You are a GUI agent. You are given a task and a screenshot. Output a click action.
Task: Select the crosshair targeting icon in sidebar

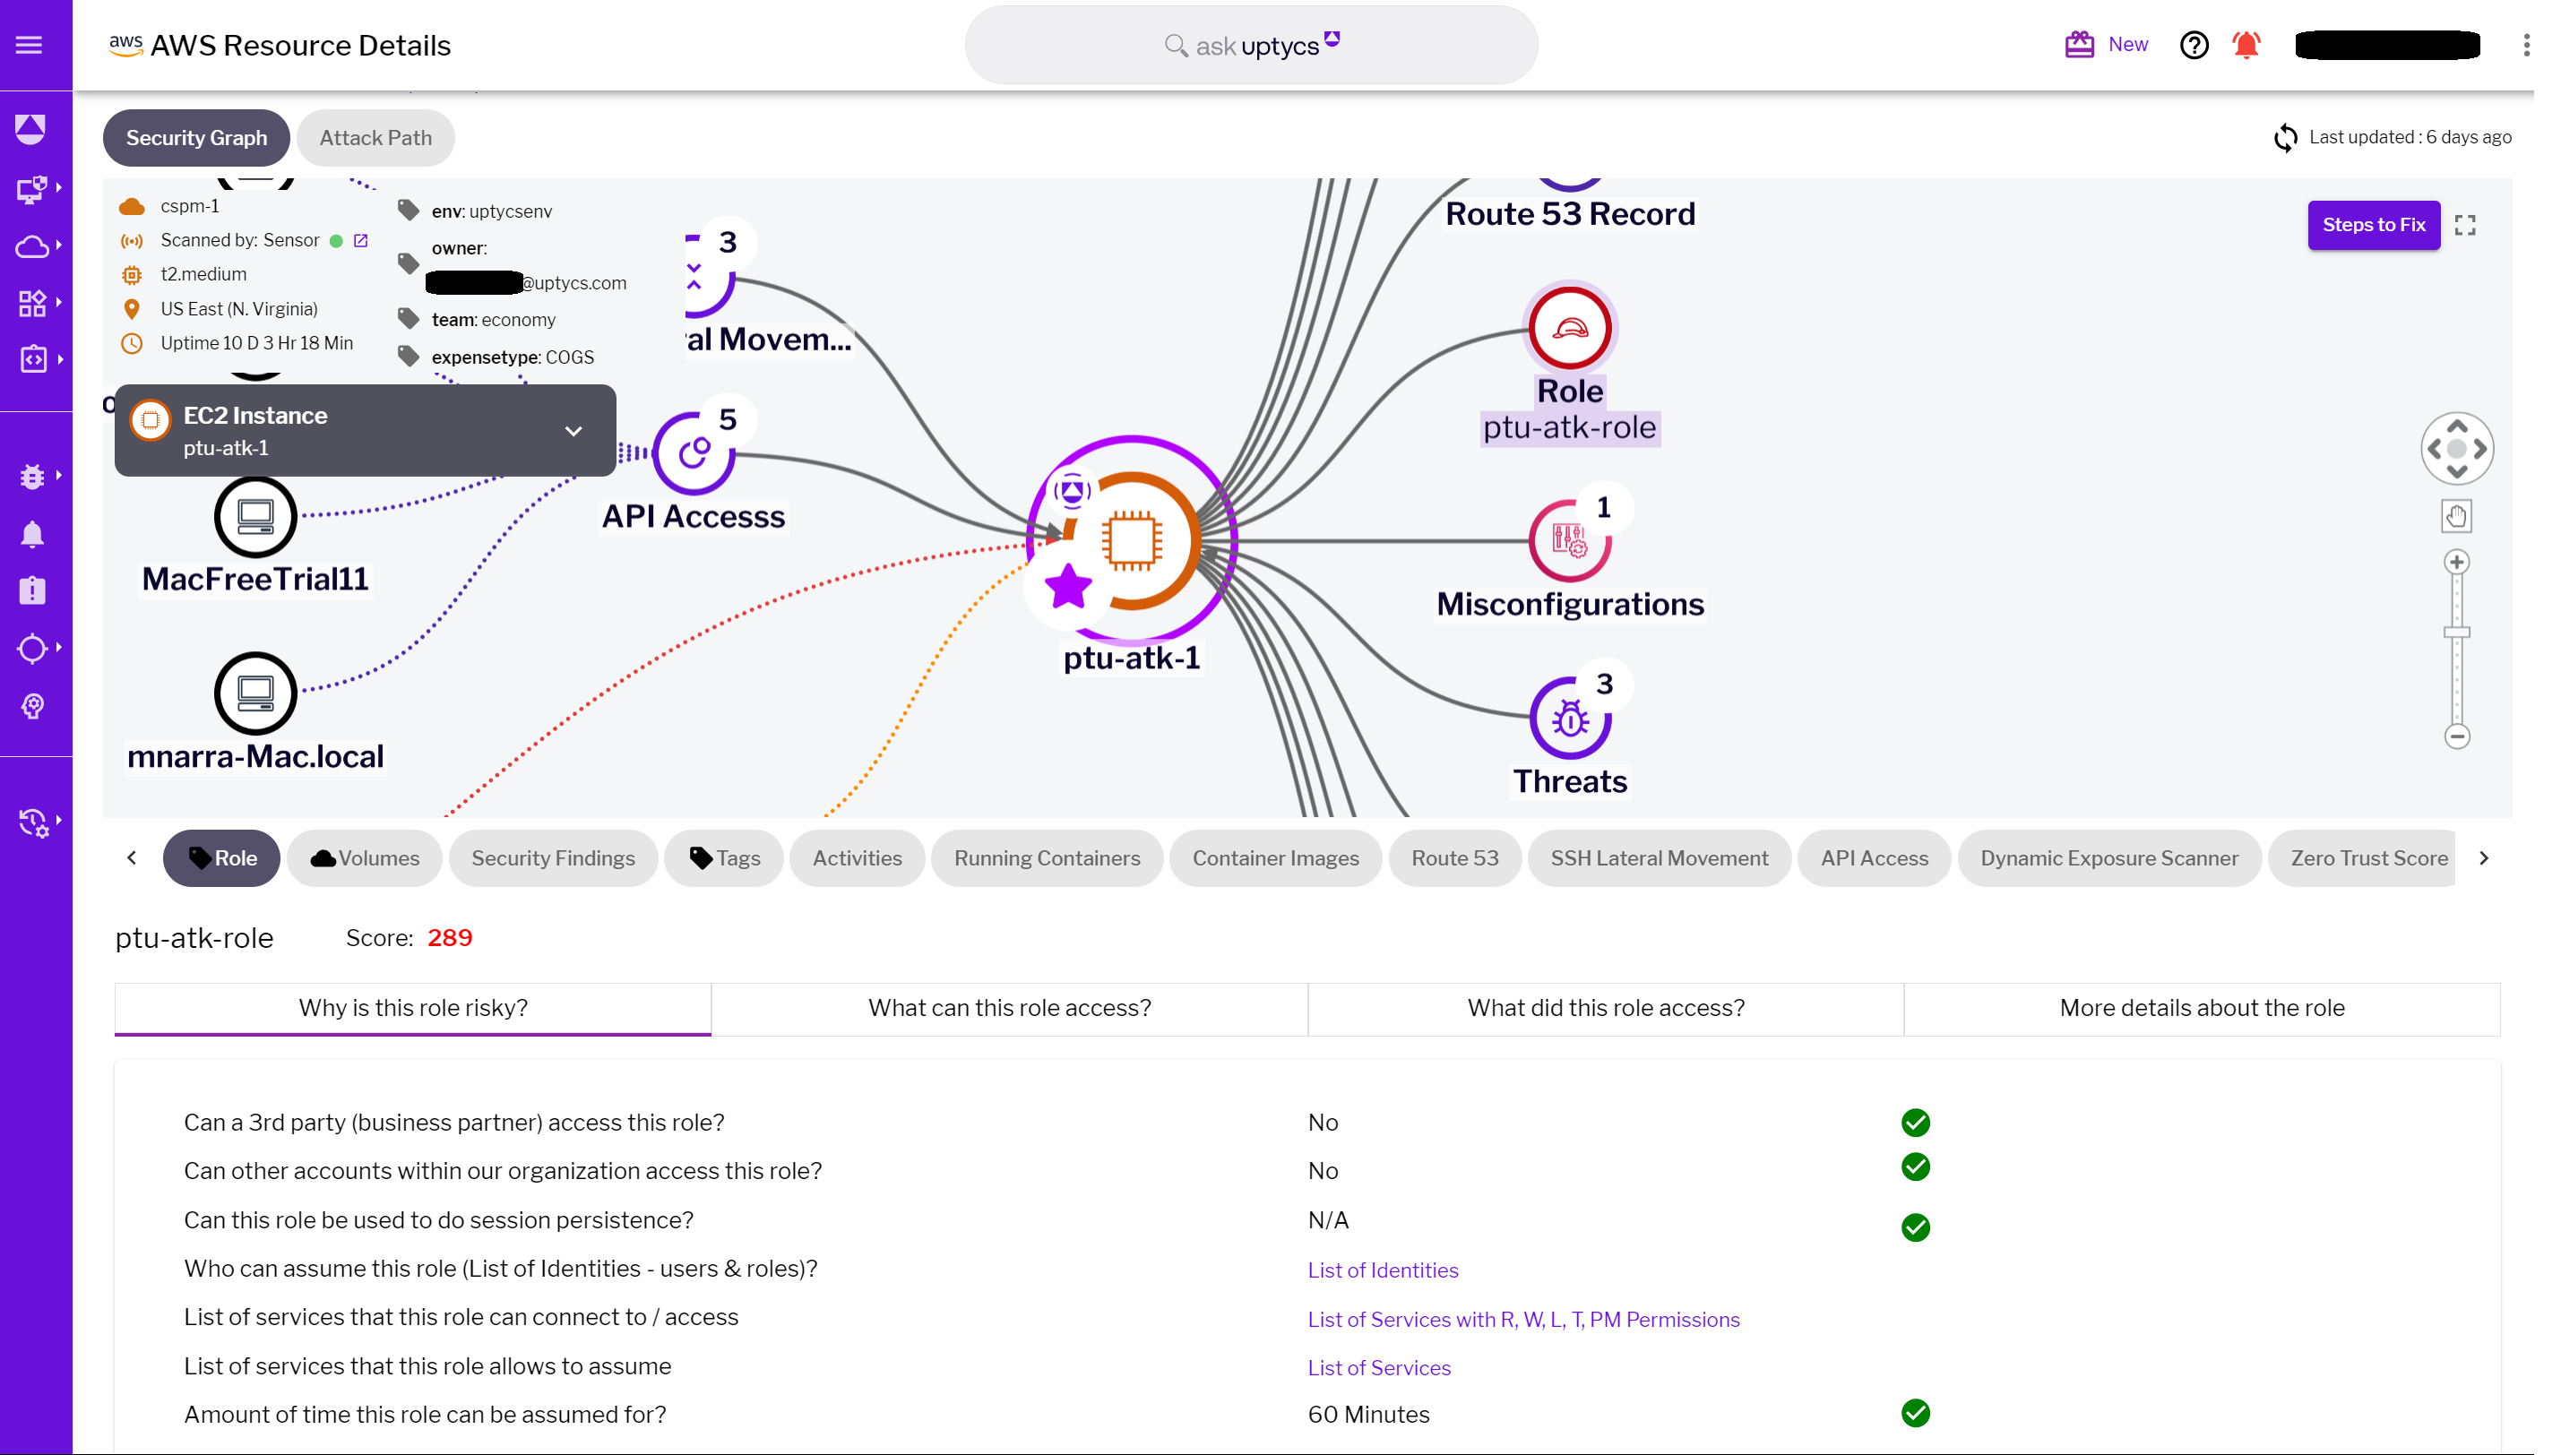click(33, 648)
